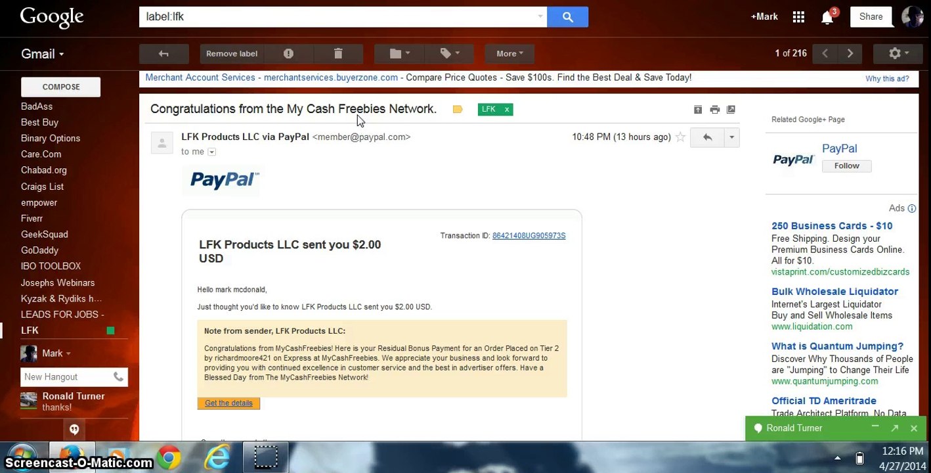Click the Ads info icon

click(911, 208)
